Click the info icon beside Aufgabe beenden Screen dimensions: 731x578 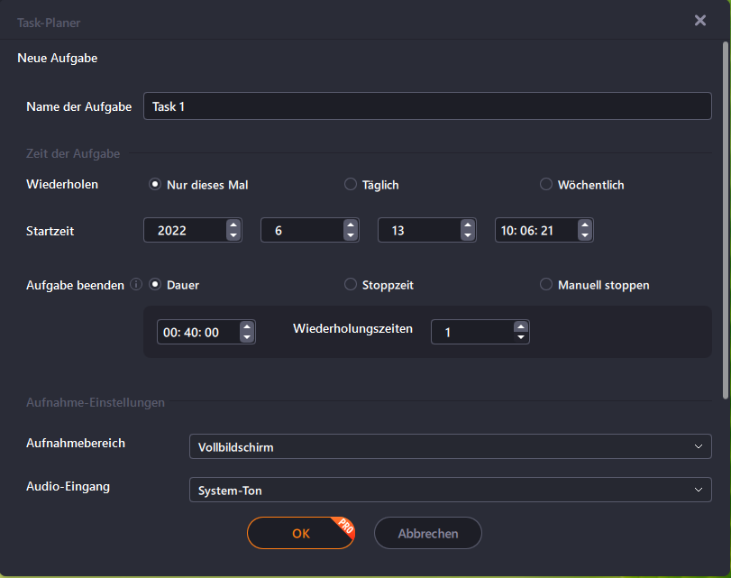(x=136, y=285)
